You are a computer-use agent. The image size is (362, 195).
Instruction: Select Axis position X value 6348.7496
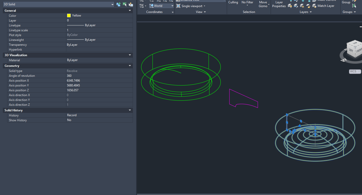[x=99, y=81]
